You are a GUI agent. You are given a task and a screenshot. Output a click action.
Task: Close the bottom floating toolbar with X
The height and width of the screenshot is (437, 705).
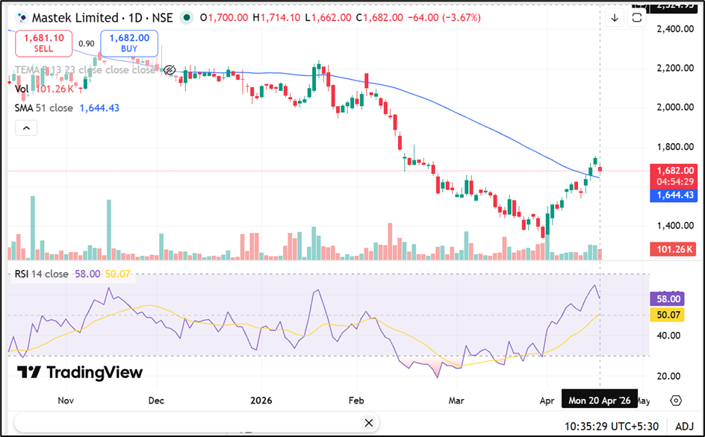click(367, 424)
